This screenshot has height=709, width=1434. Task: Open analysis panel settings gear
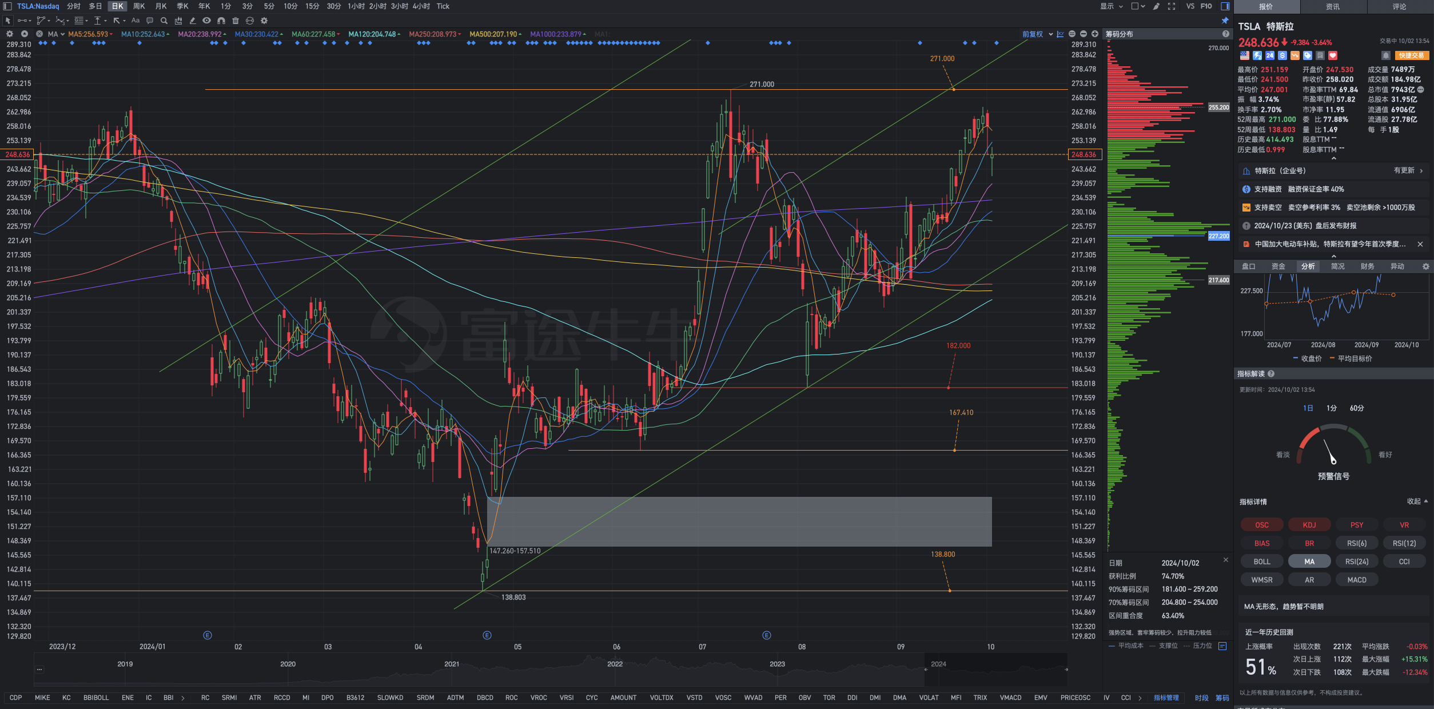click(1425, 266)
